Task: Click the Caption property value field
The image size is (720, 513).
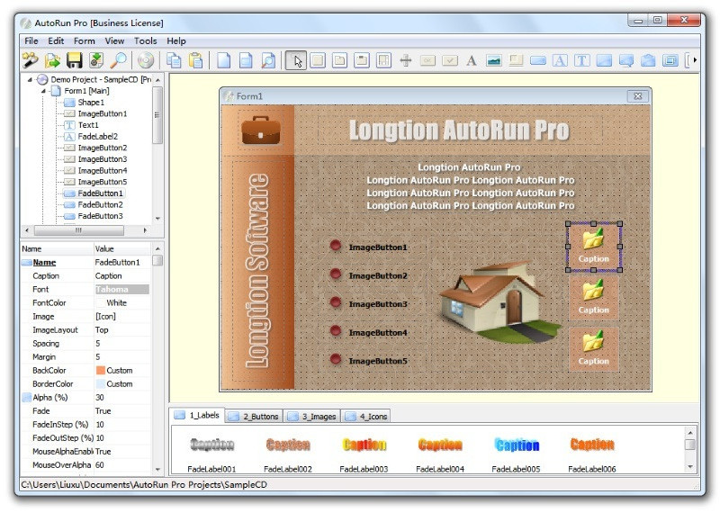Action: tap(122, 276)
